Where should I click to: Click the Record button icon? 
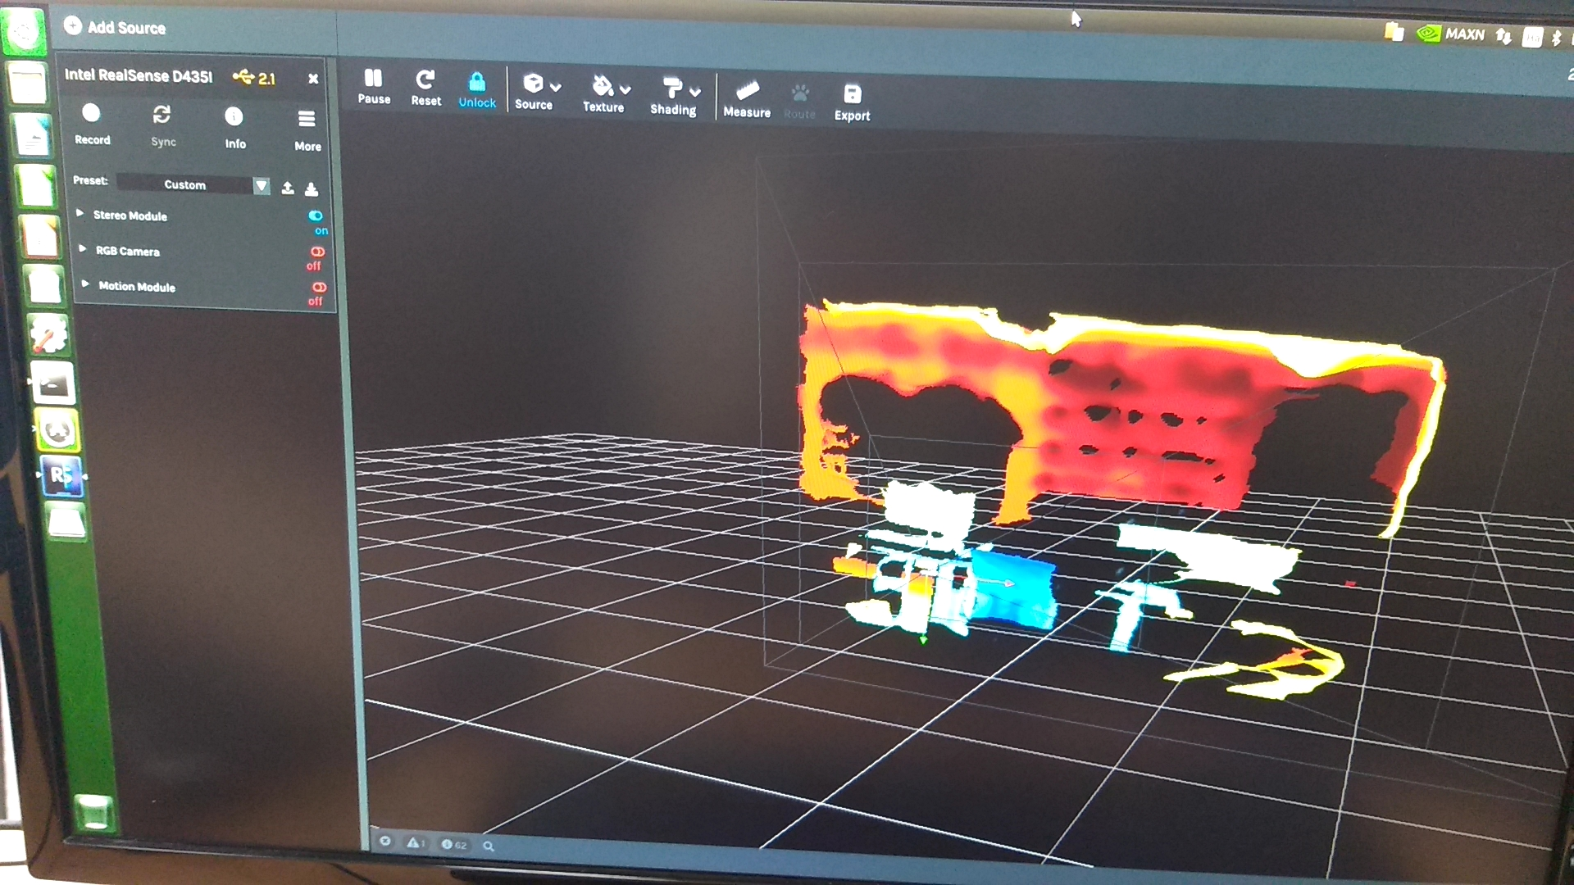point(91,114)
